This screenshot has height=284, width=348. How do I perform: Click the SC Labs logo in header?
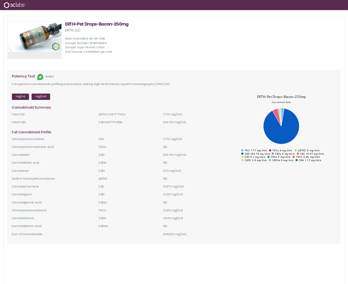pos(15,5)
